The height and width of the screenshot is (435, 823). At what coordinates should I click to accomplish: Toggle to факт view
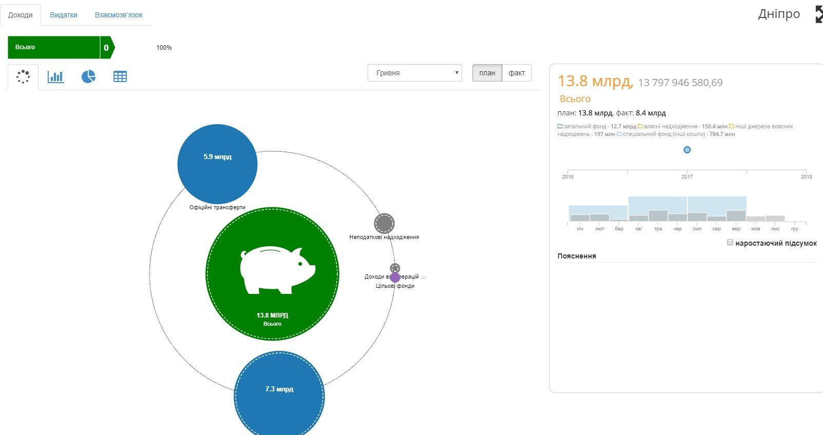coord(516,73)
